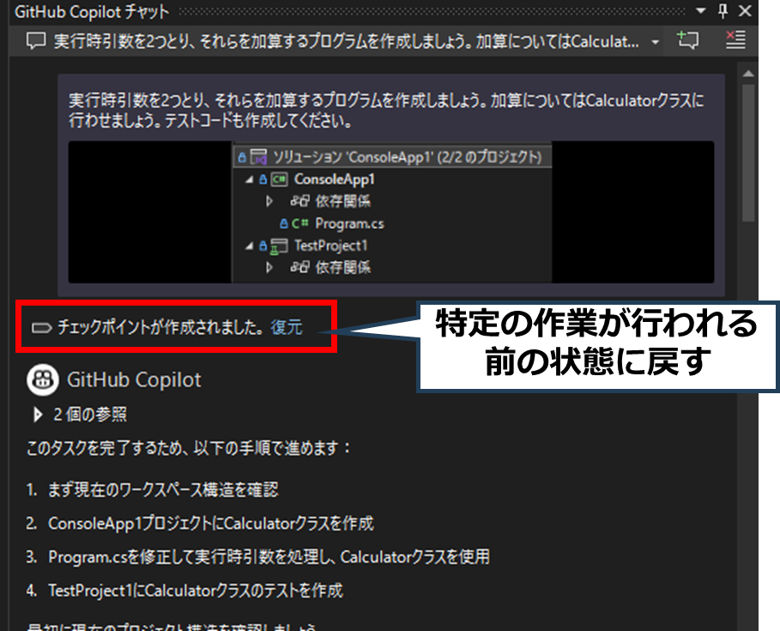Collapse the ConsoleApp1 project node
The height and width of the screenshot is (631, 780).
(249, 179)
